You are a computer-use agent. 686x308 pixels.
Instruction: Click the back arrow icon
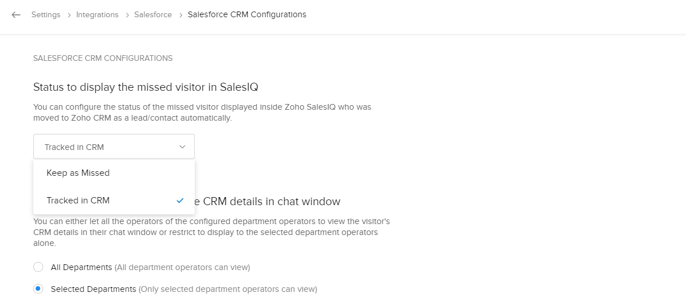(16, 15)
